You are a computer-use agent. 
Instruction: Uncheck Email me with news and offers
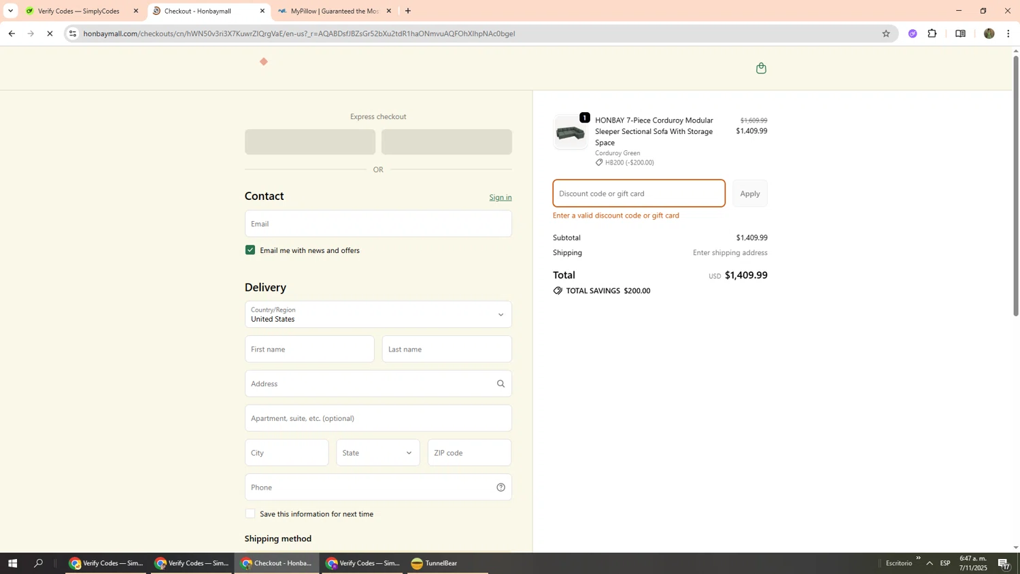pos(250,250)
